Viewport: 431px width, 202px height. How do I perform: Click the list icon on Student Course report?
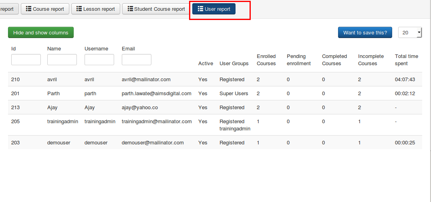coord(130,9)
